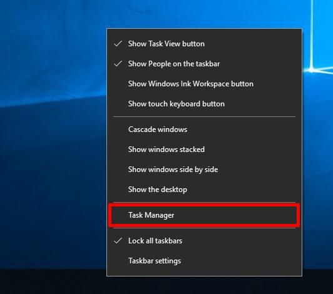Choose Show windows stacked
The height and width of the screenshot is (294, 333).
[204, 150]
